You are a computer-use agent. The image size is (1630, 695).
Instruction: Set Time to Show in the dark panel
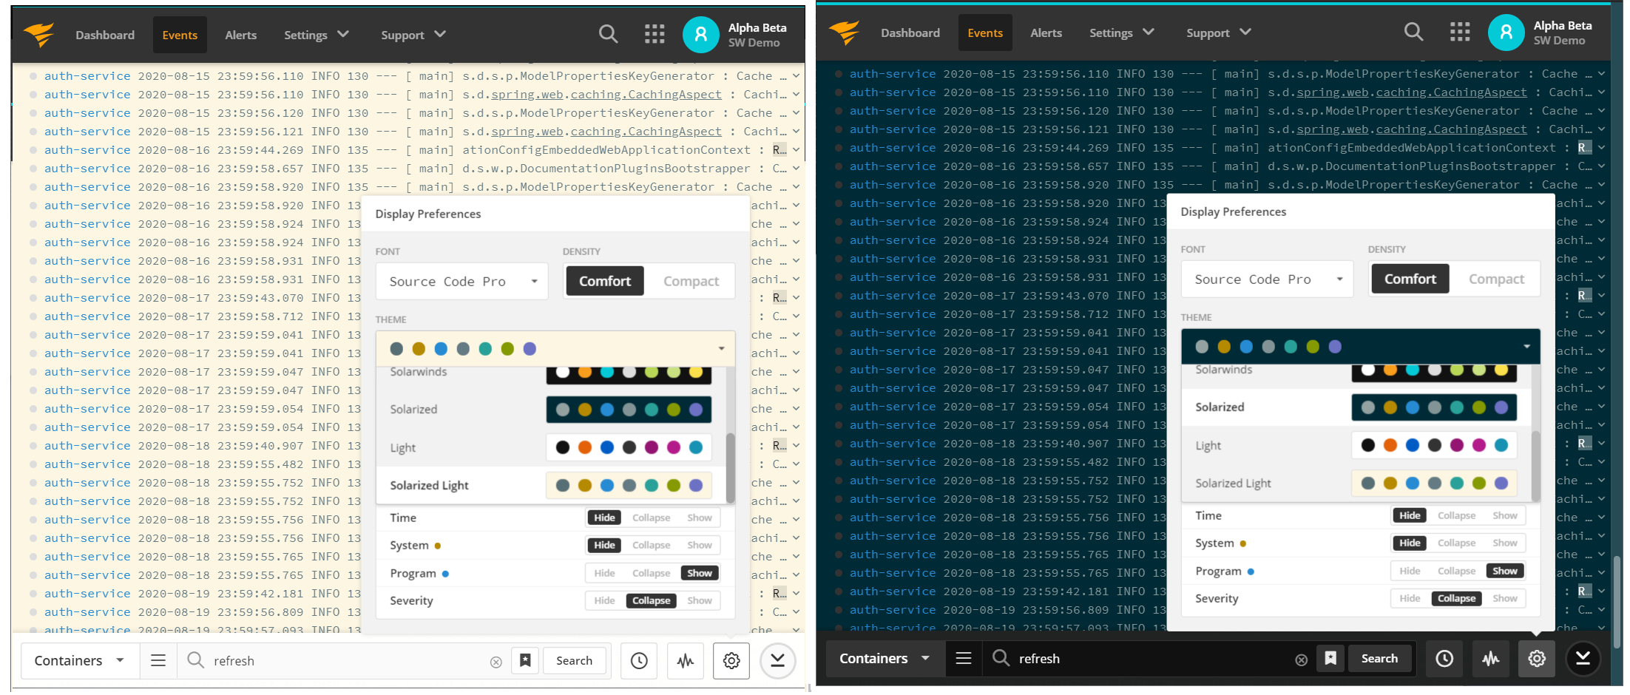point(1504,515)
